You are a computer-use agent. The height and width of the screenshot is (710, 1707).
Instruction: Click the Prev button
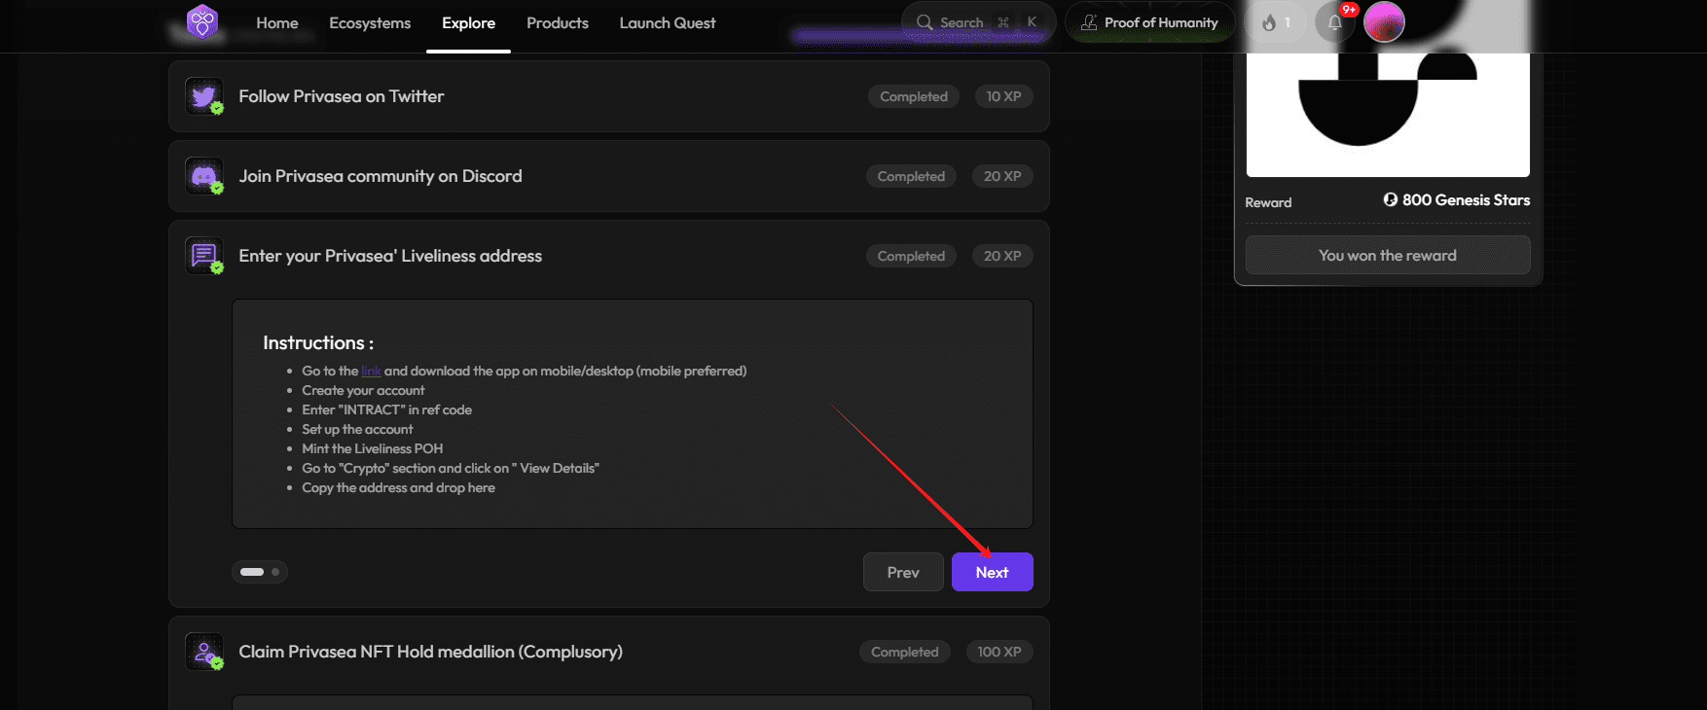pyautogui.click(x=903, y=572)
